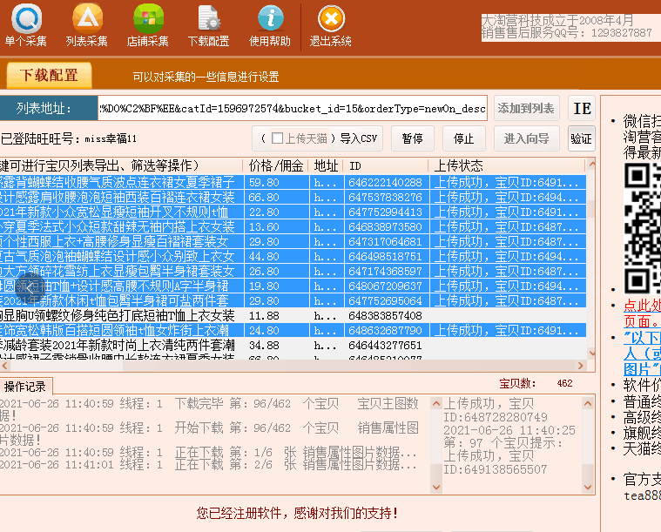
Task: Click upload log scroll up arrow
Action: click(x=588, y=403)
